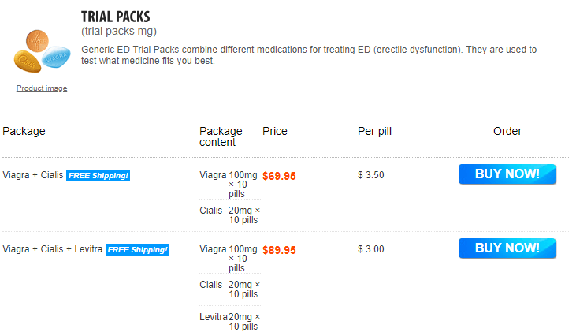
Task: Click the $ 3.50 per pill value
Action: point(371,175)
